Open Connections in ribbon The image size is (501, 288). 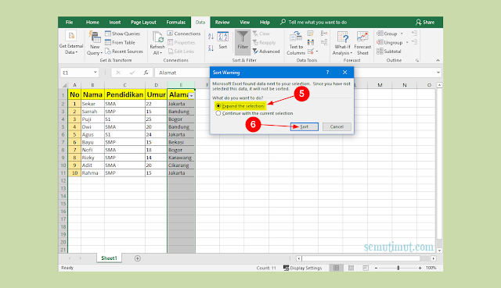[184, 34]
